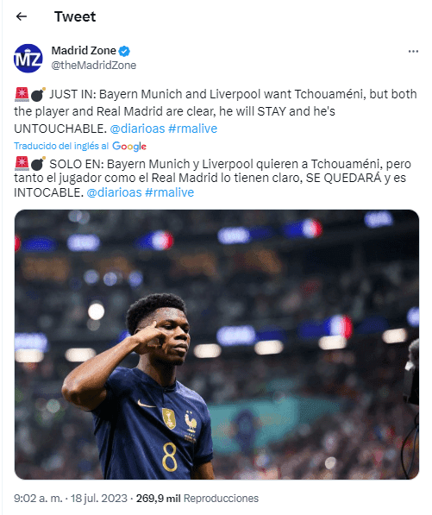The image size is (432, 515).
Task: Click @diarioas mention in the English tweet
Action: [137, 129]
